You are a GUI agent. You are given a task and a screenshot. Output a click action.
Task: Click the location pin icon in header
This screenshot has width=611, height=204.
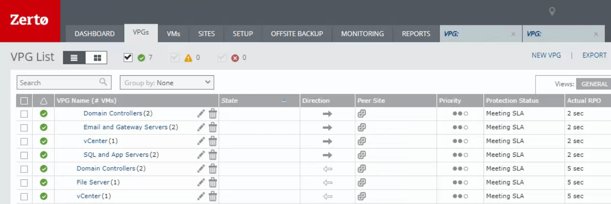tap(552, 12)
